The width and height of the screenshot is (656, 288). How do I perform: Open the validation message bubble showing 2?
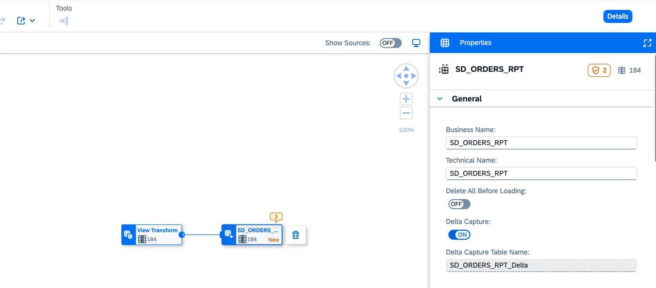(x=276, y=217)
